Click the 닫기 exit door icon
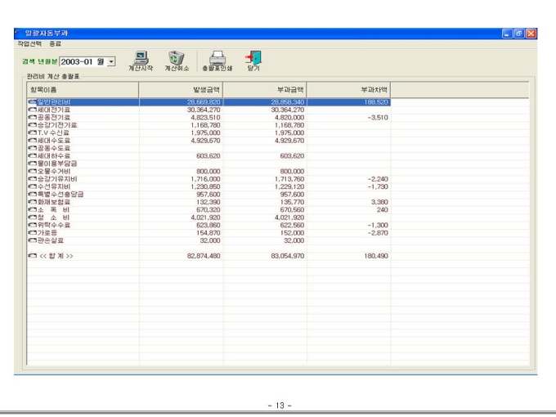 [x=253, y=58]
